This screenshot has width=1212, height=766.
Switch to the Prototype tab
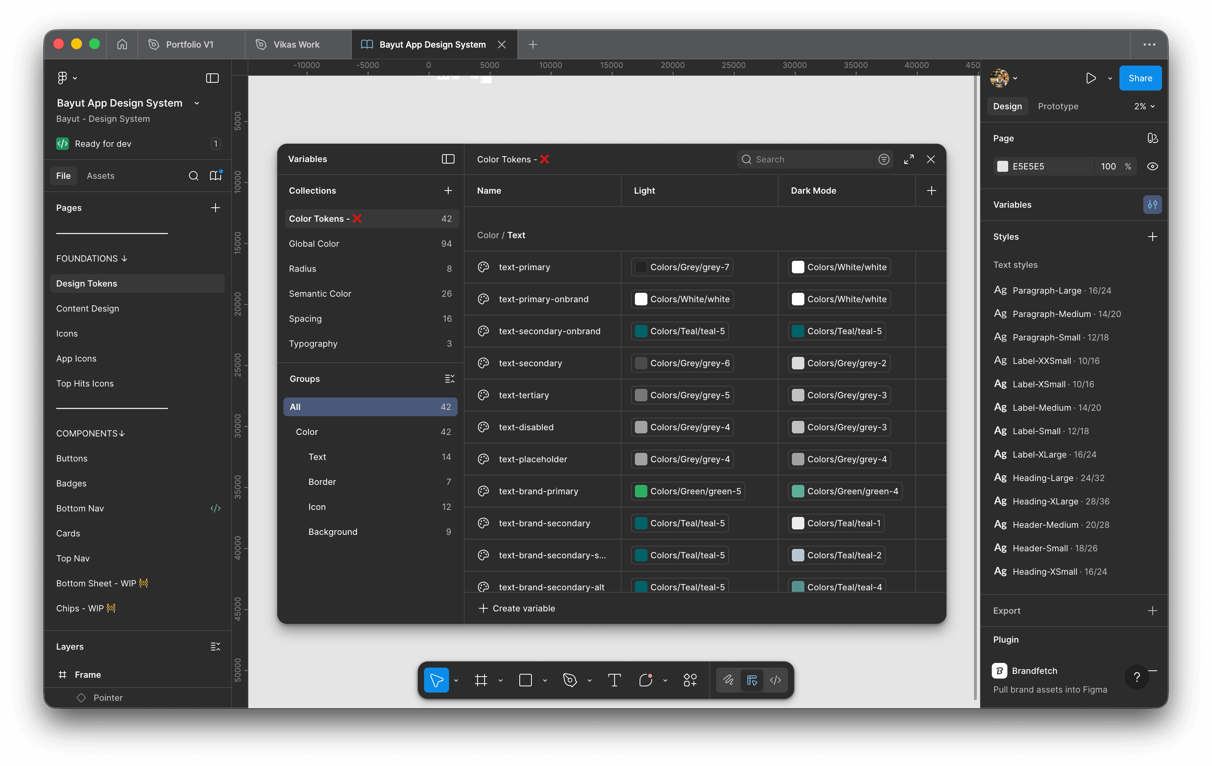click(x=1058, y=106)
